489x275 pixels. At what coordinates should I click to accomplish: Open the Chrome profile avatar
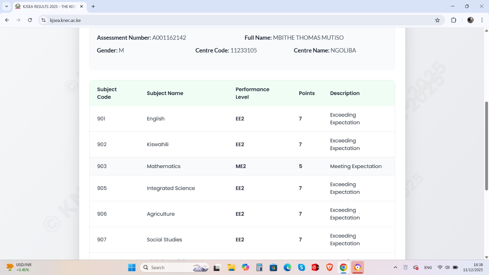click(x=470, y=20)
